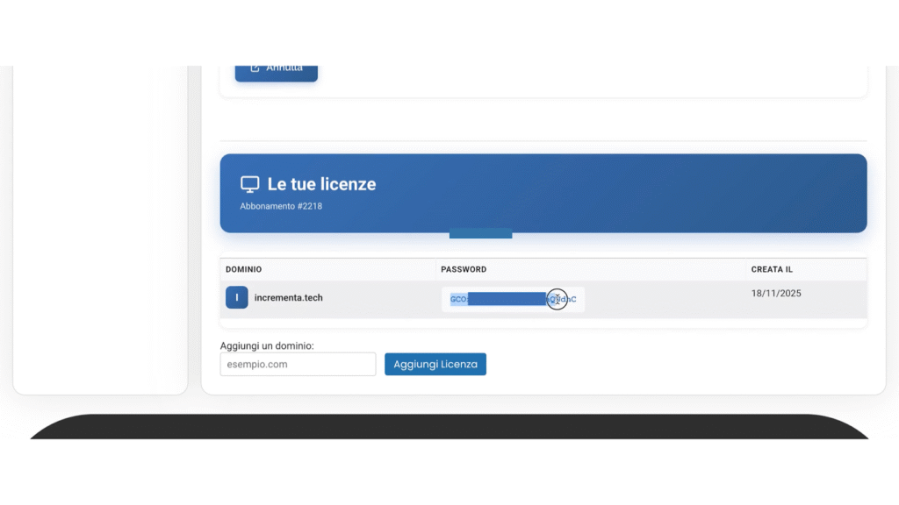Click the incrementa.tech domain name
This screenshot has height=505, width=899.
coord(288,298)
